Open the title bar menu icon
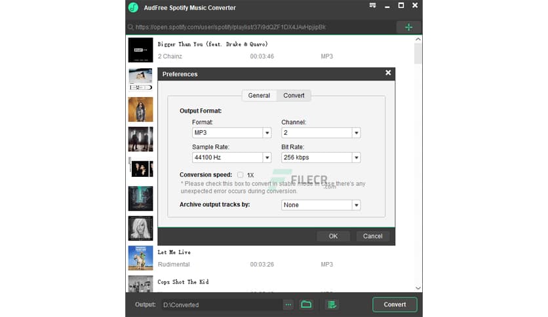548x317 pixels. (x=372, y=5)
